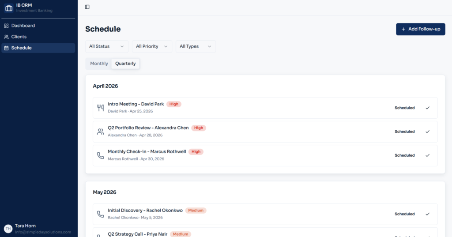Open the Tara Horn user profile
The image size is (452, 237).
[x=38, y=229]
